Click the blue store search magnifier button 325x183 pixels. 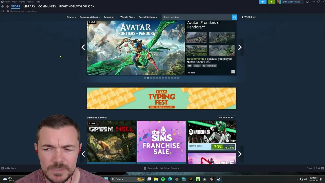(x=235, y=17)
